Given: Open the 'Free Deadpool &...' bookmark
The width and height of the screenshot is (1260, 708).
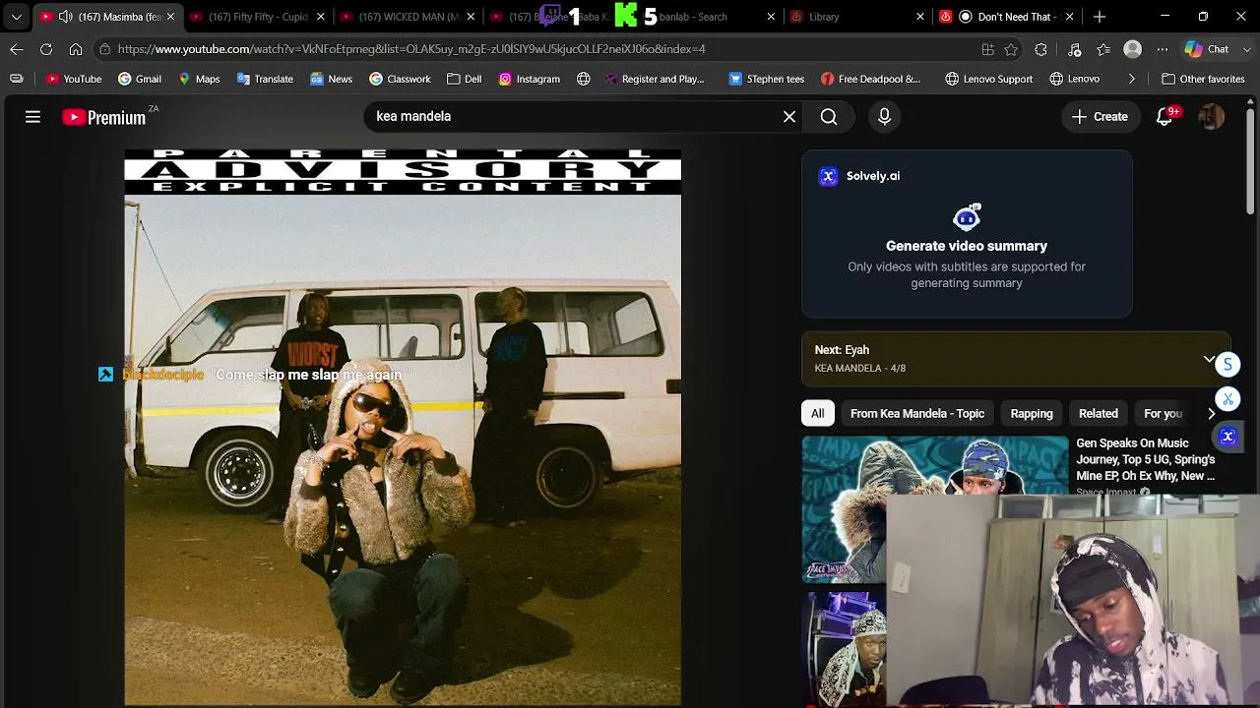Looking at the screenshot, I should [871, 79].
